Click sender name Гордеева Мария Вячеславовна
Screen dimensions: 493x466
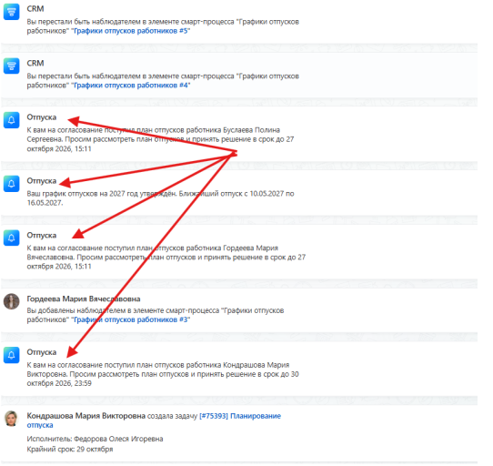click(84, 299)
